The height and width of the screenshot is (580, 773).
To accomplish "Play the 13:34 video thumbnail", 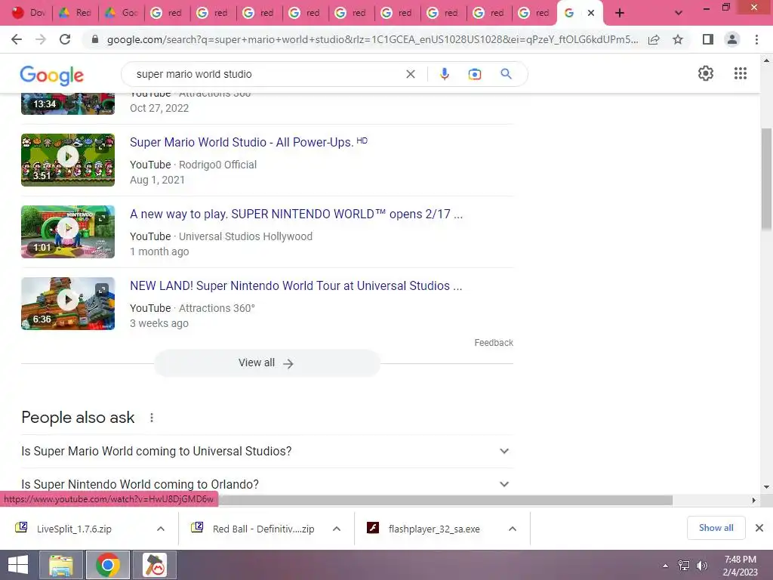I will click(x=68, y=103).
